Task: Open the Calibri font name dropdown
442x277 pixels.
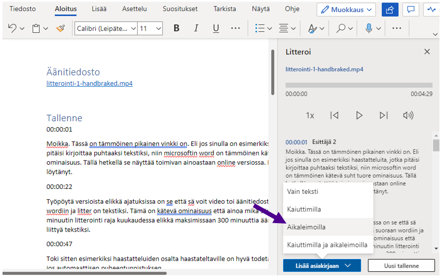Action: click(106, 28)
